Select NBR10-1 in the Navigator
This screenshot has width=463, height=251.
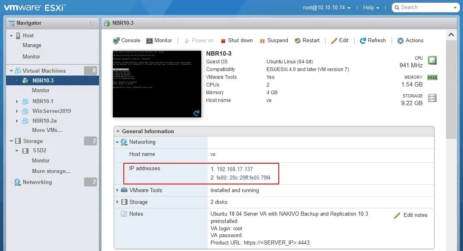click(43, 101)
